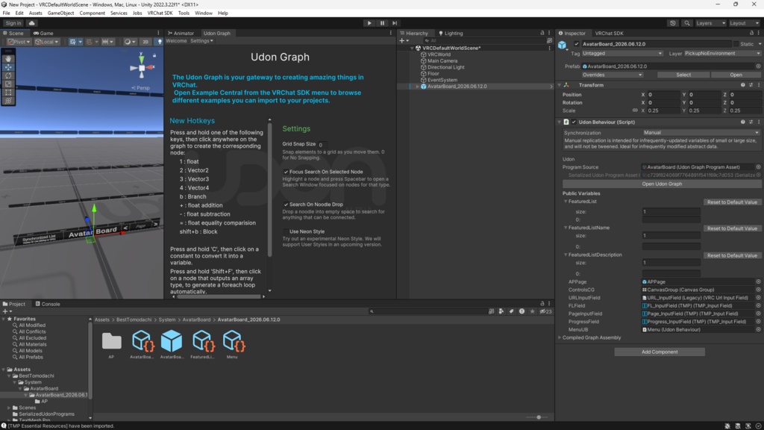The image size is (764, 430).
Task: Click the Pause button
Action: click(x=382, y=23)
